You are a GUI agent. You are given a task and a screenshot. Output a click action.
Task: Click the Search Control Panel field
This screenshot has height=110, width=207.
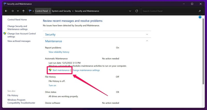169,11
